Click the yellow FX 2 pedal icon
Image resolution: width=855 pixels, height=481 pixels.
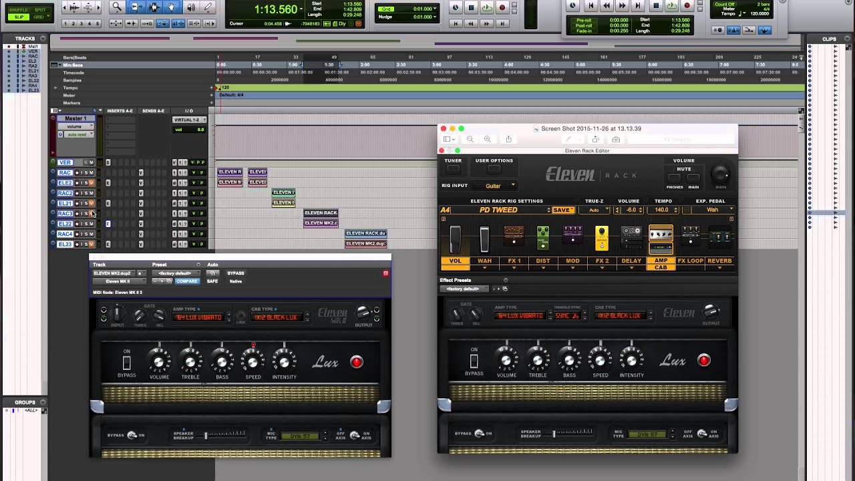[602, 239]
